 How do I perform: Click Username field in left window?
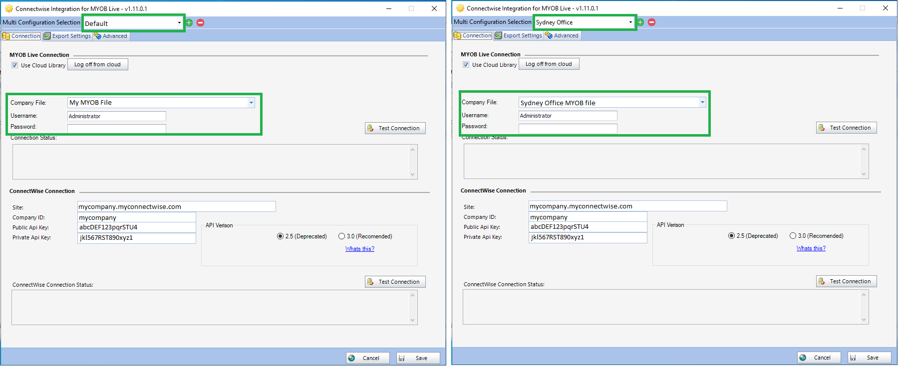click(x=117, y=116)
